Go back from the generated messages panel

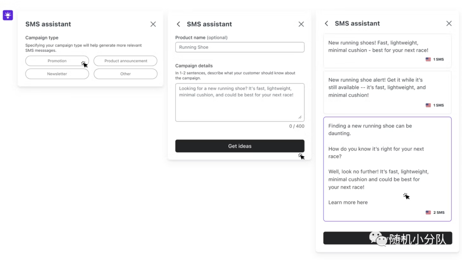(326, 23)
